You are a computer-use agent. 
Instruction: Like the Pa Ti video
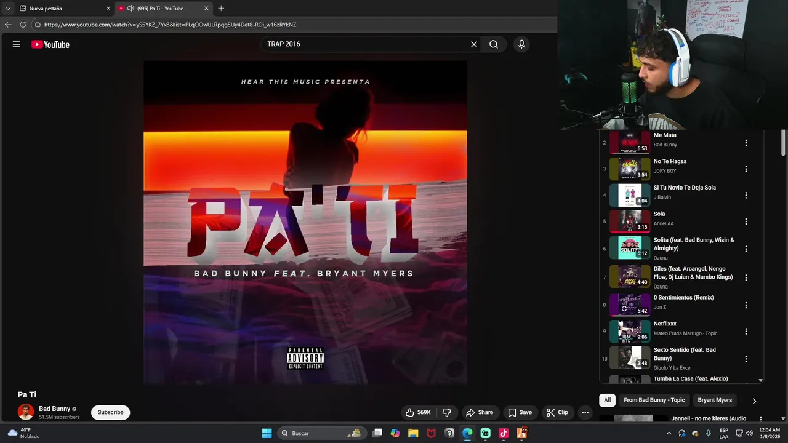(x=417, y=412)
